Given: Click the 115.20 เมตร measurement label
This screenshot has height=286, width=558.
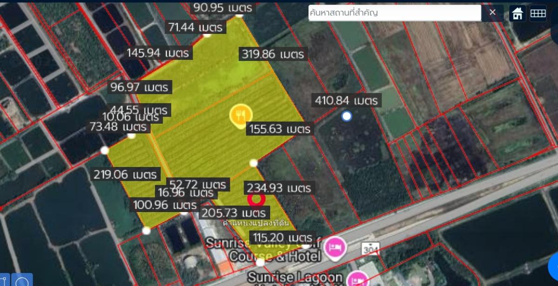Looking at the screenshot, I should click(x=282, y=237).
